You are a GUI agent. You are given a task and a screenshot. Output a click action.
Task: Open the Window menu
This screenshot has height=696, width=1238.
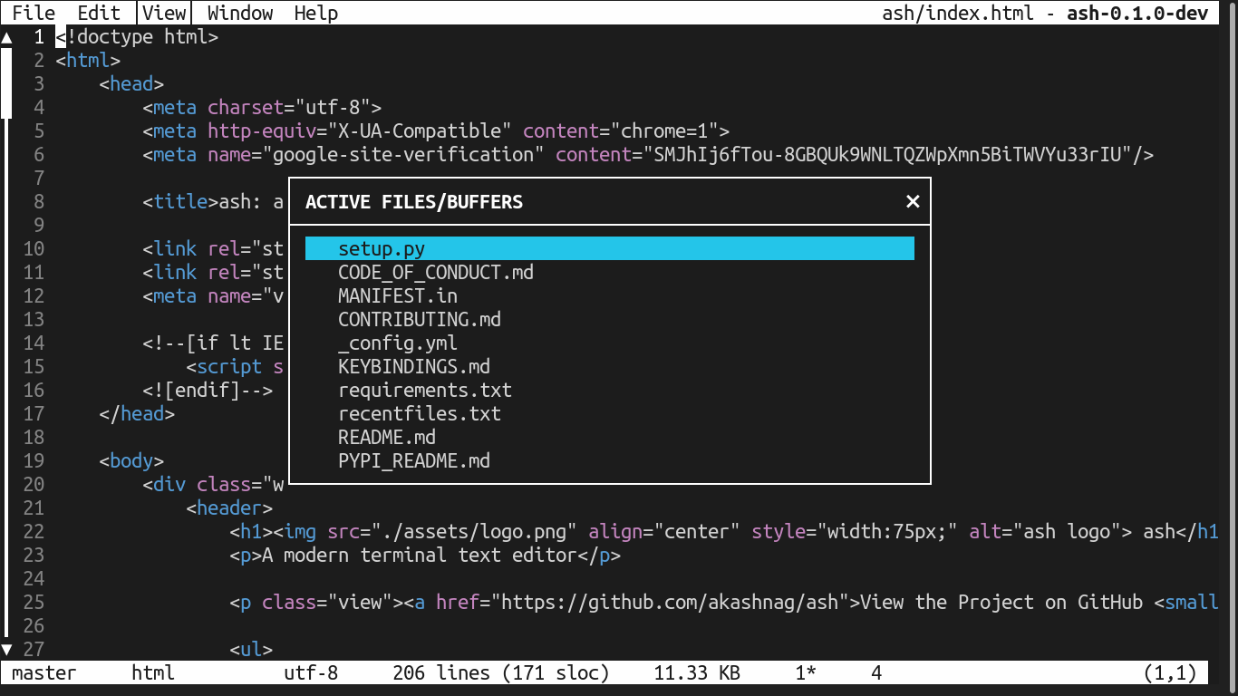tap(238, 13)
